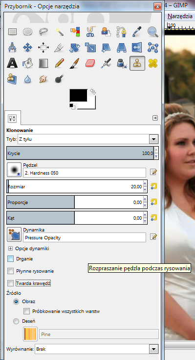Select the Free Select lasso tool
The height and width of the screenshot is (360, 195).
(43, 32)
